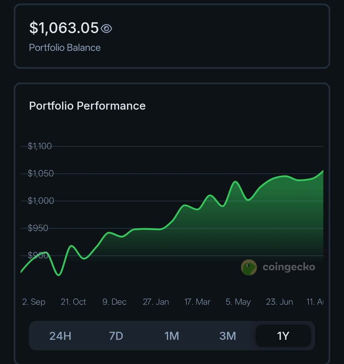Viewport: 344px width, 364px height.
Task: Click the CoinGecko gecko logo icon
Action: (x=249, y=267)
